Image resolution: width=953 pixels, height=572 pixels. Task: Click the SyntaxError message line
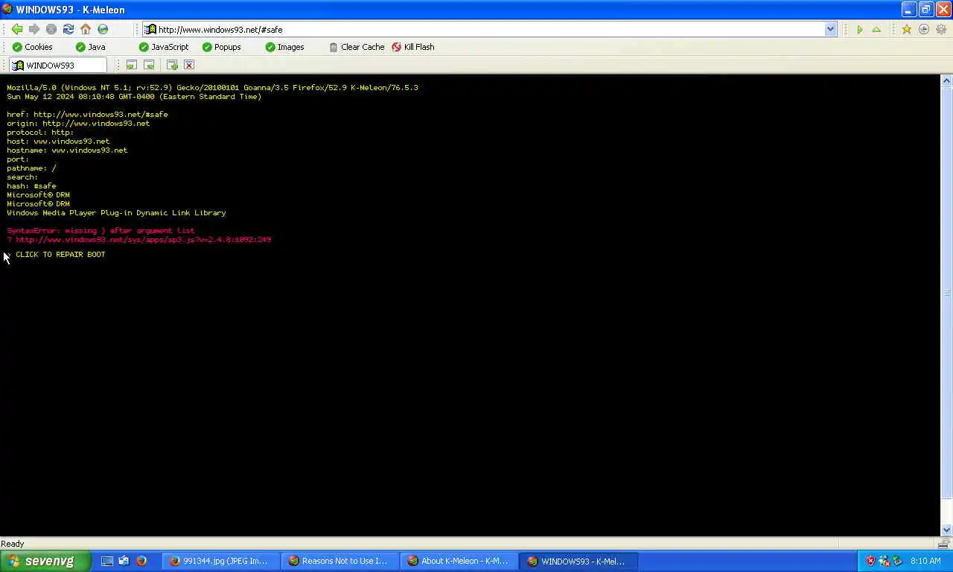(x=101, y=231)
